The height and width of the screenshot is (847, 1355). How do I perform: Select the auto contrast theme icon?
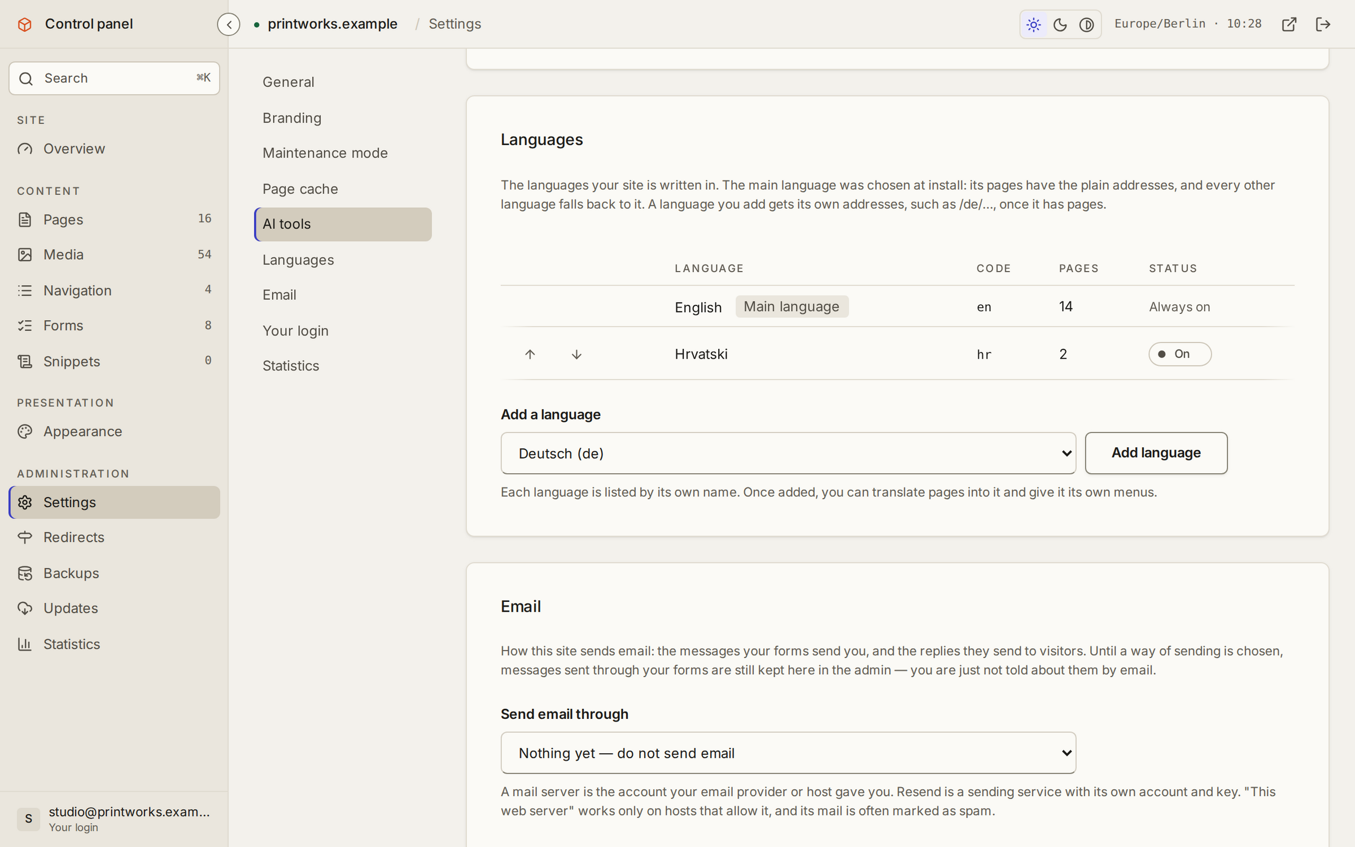pos(1087,24)
